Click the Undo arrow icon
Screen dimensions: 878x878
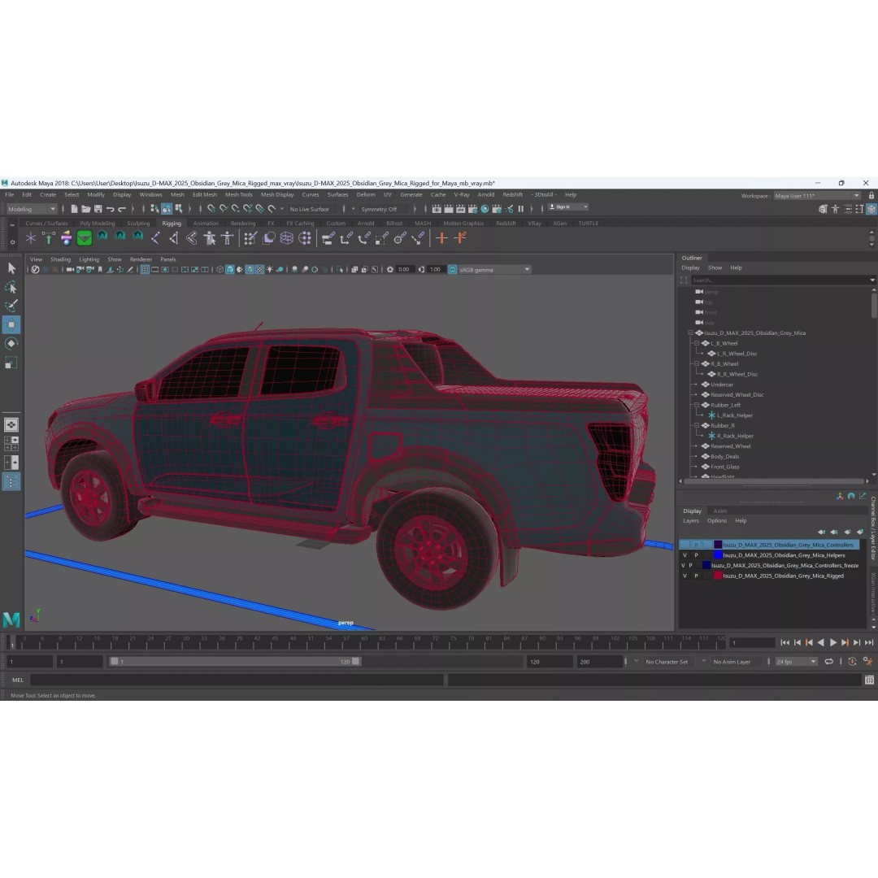pyautogui.click(x=111, y=209)
